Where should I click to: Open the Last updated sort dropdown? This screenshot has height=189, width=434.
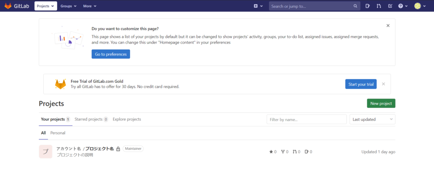click(x=373, y=119)
